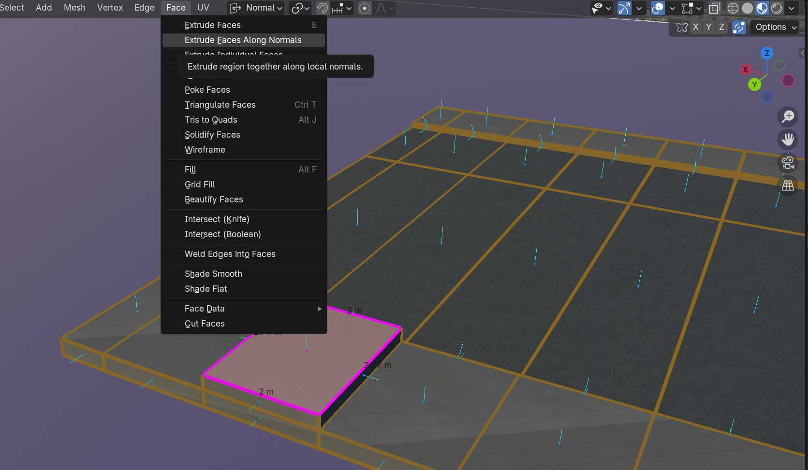
Task: Click the mesh symmetry butterfly icon
Action: [x=682, y=27]
